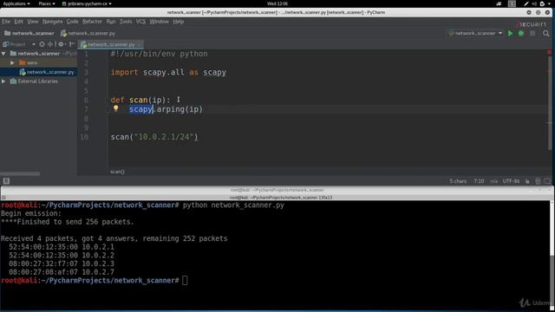Screen dimensions: 555x312
Task: Click the Project panel horizontal scrollbar
Action: (20, 173)
